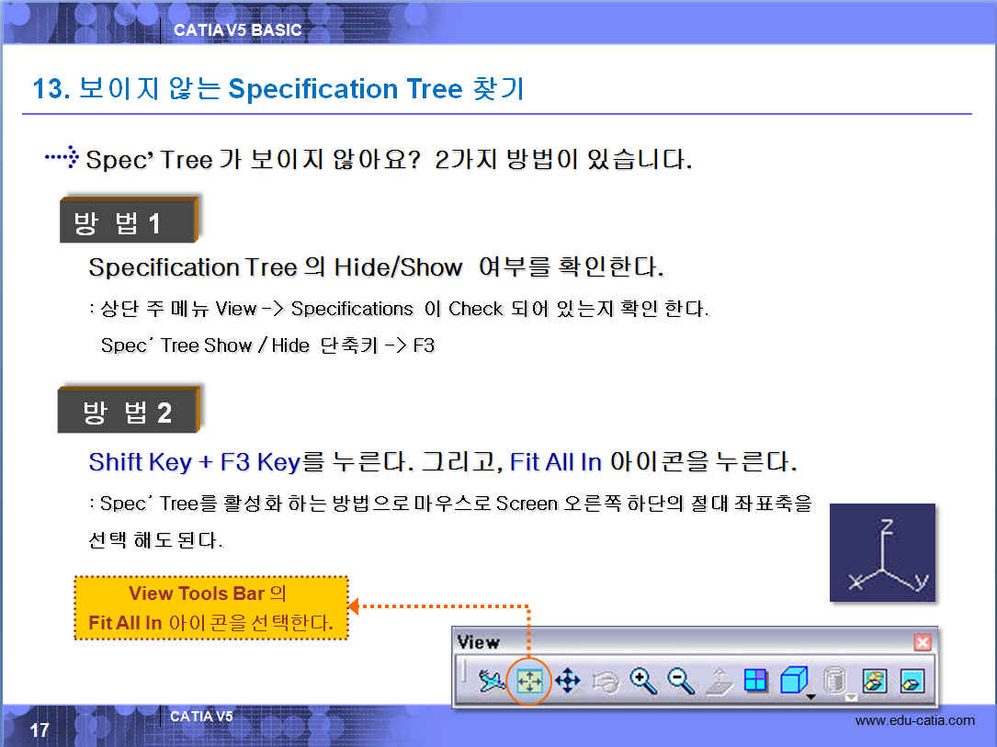The image size is (997, 747).
Task: Click the grayed-out render style cylinder icon
Action: pyautogui.click(x=830, y=681)
